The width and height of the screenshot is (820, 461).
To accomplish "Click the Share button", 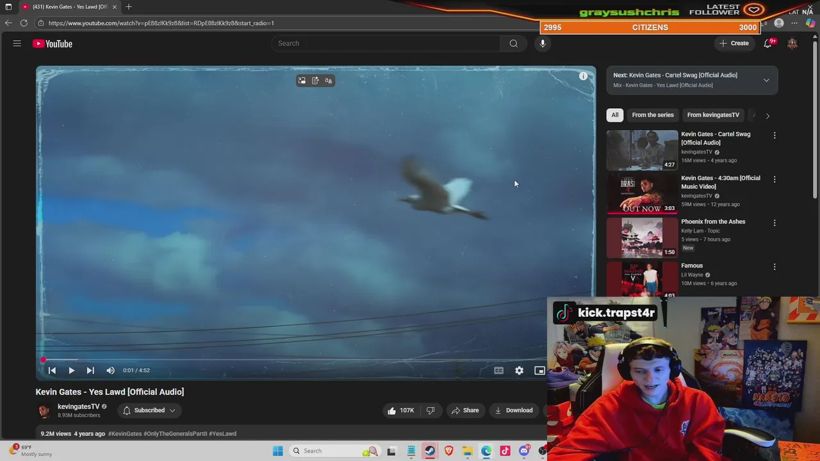I will 464,410.
